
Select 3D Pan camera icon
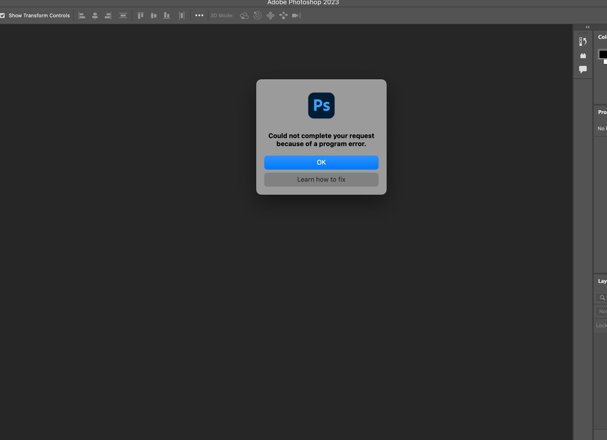(x=270, y=16)
